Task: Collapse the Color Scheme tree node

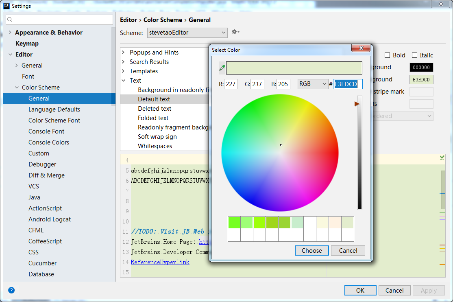Action: tap(17, 88)
